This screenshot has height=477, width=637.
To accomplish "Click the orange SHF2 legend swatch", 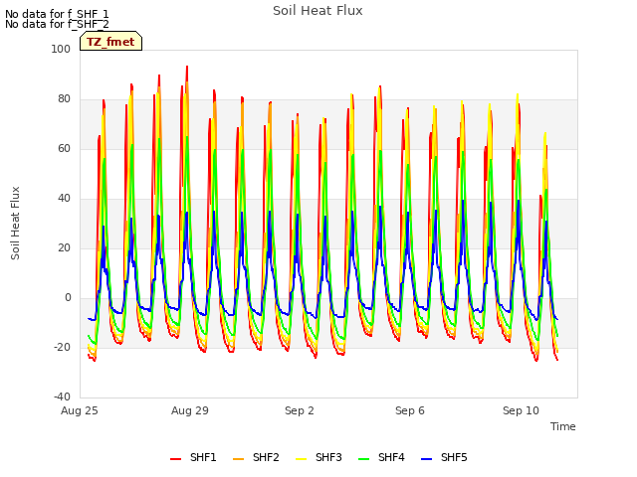I will (239, 459).
